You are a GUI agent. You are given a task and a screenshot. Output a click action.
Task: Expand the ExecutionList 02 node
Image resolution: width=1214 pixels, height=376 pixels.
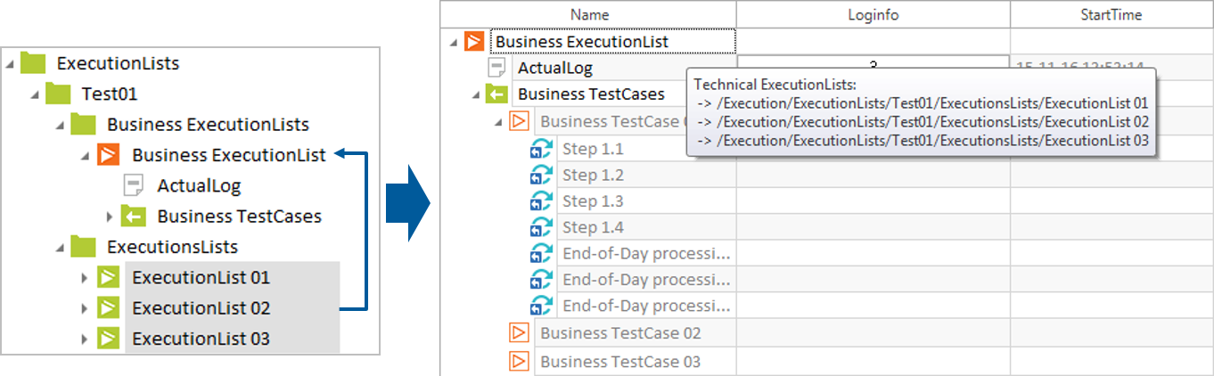click(85, 308)
